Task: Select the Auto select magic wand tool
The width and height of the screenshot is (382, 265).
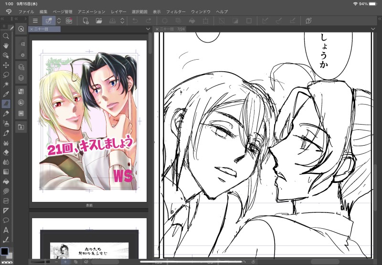Action: click(x=6, y=84)
